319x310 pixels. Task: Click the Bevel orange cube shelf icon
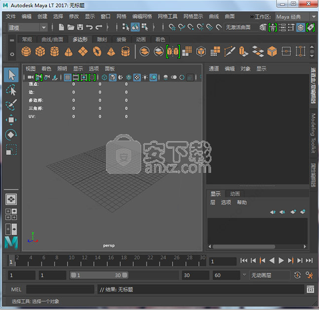pos(272,52)
